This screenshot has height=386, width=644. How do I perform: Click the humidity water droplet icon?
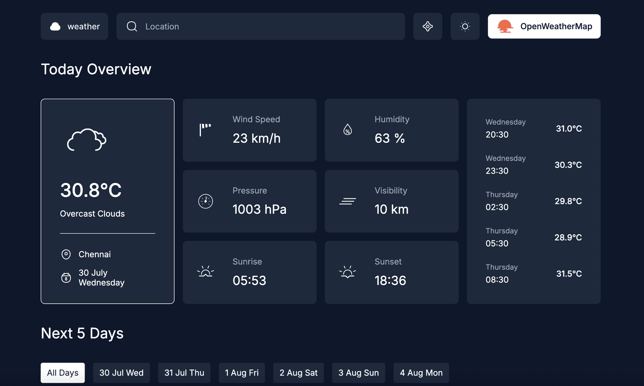tap(347, 129)
